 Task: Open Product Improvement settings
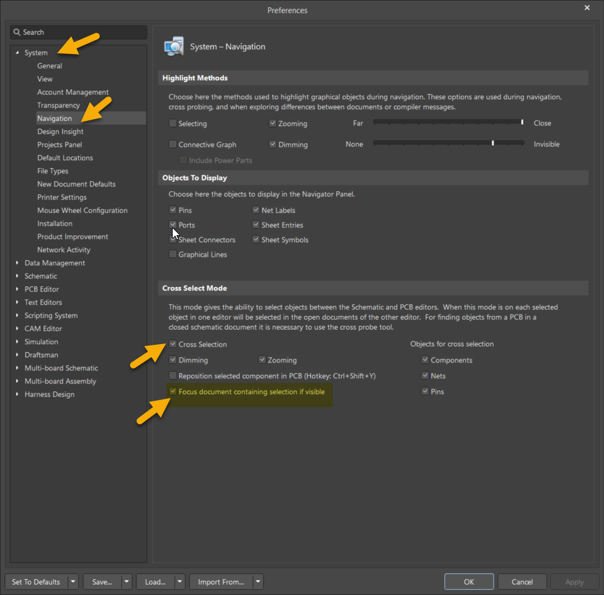tap(72, 236)
